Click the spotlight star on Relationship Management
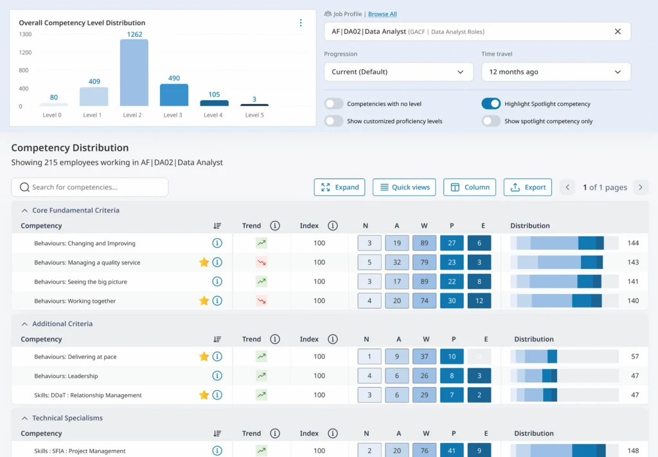 (204, 395)
